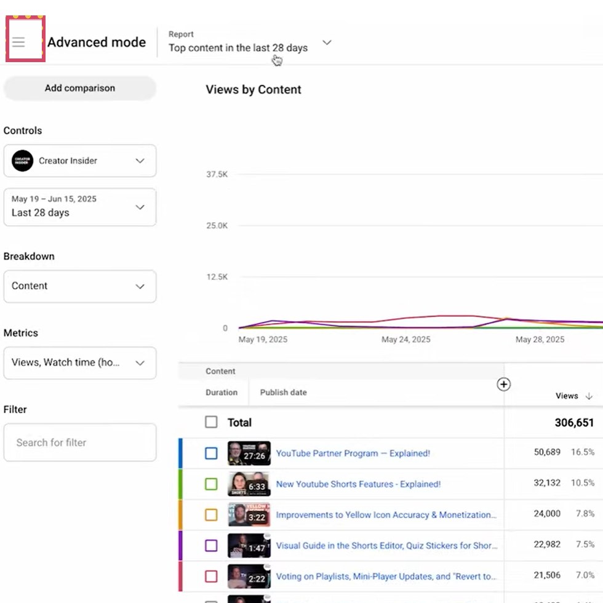Screen dimensions: 603x603
Task: Tick the Voting on Playlists video checkbox
Action: [211, 576]
